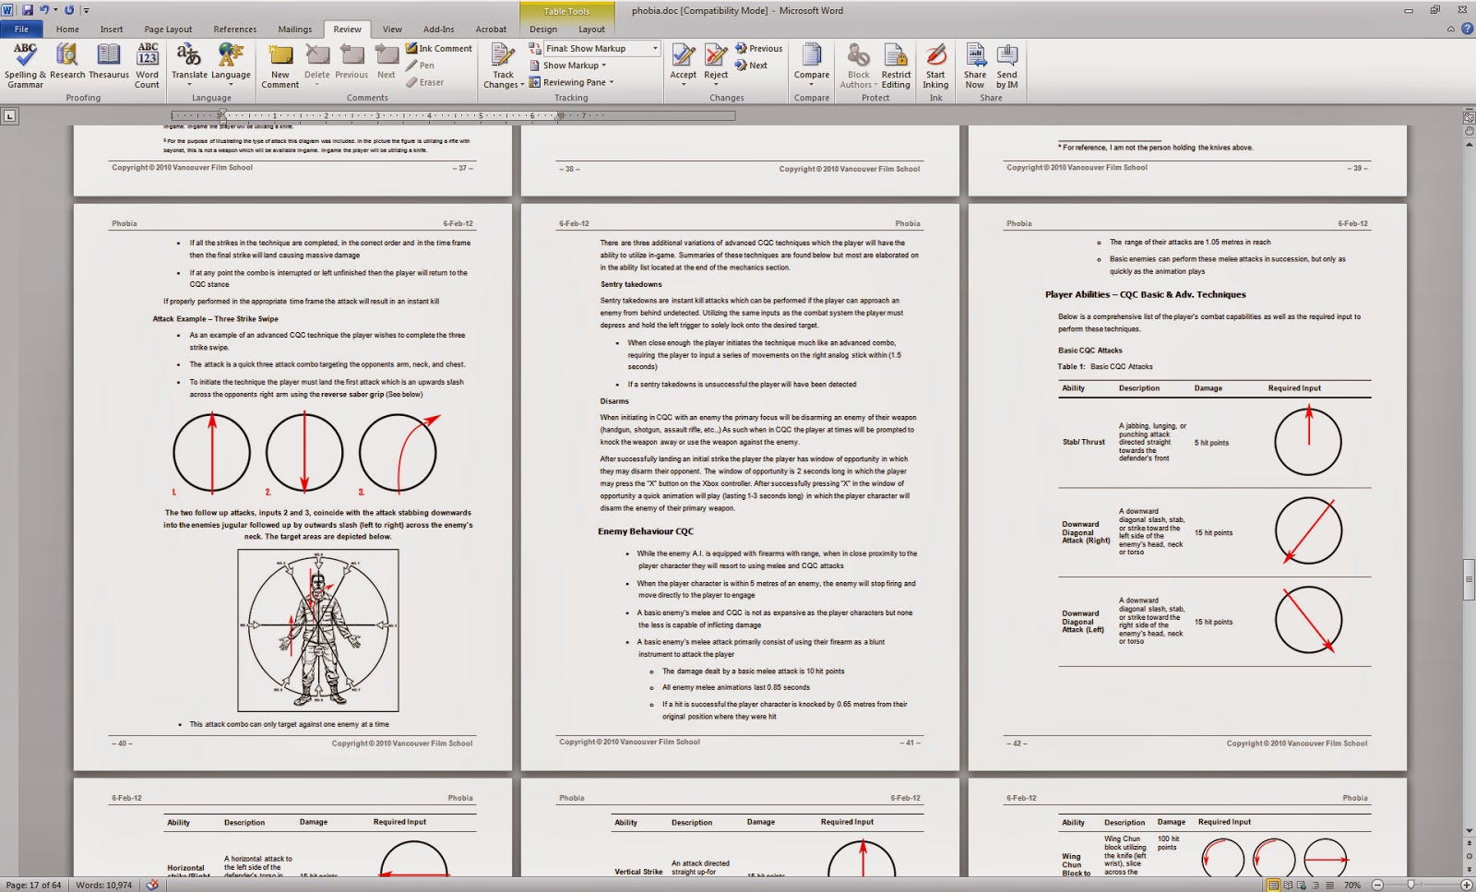Adjust the zoom slider handle
This screenshot has width=1476, height=892.
(1411, 886)
